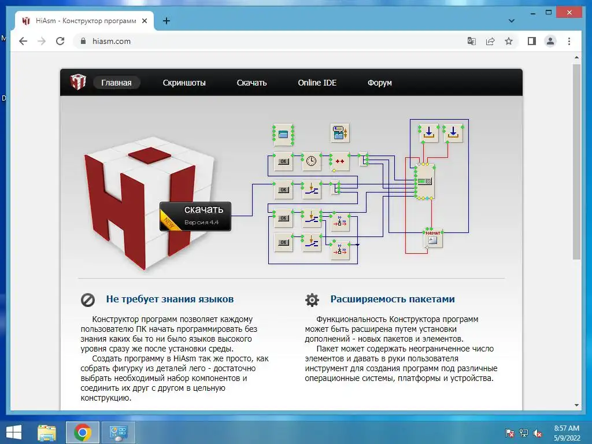
Task: Open the Скриншоты page
Action: coord(184,83)
